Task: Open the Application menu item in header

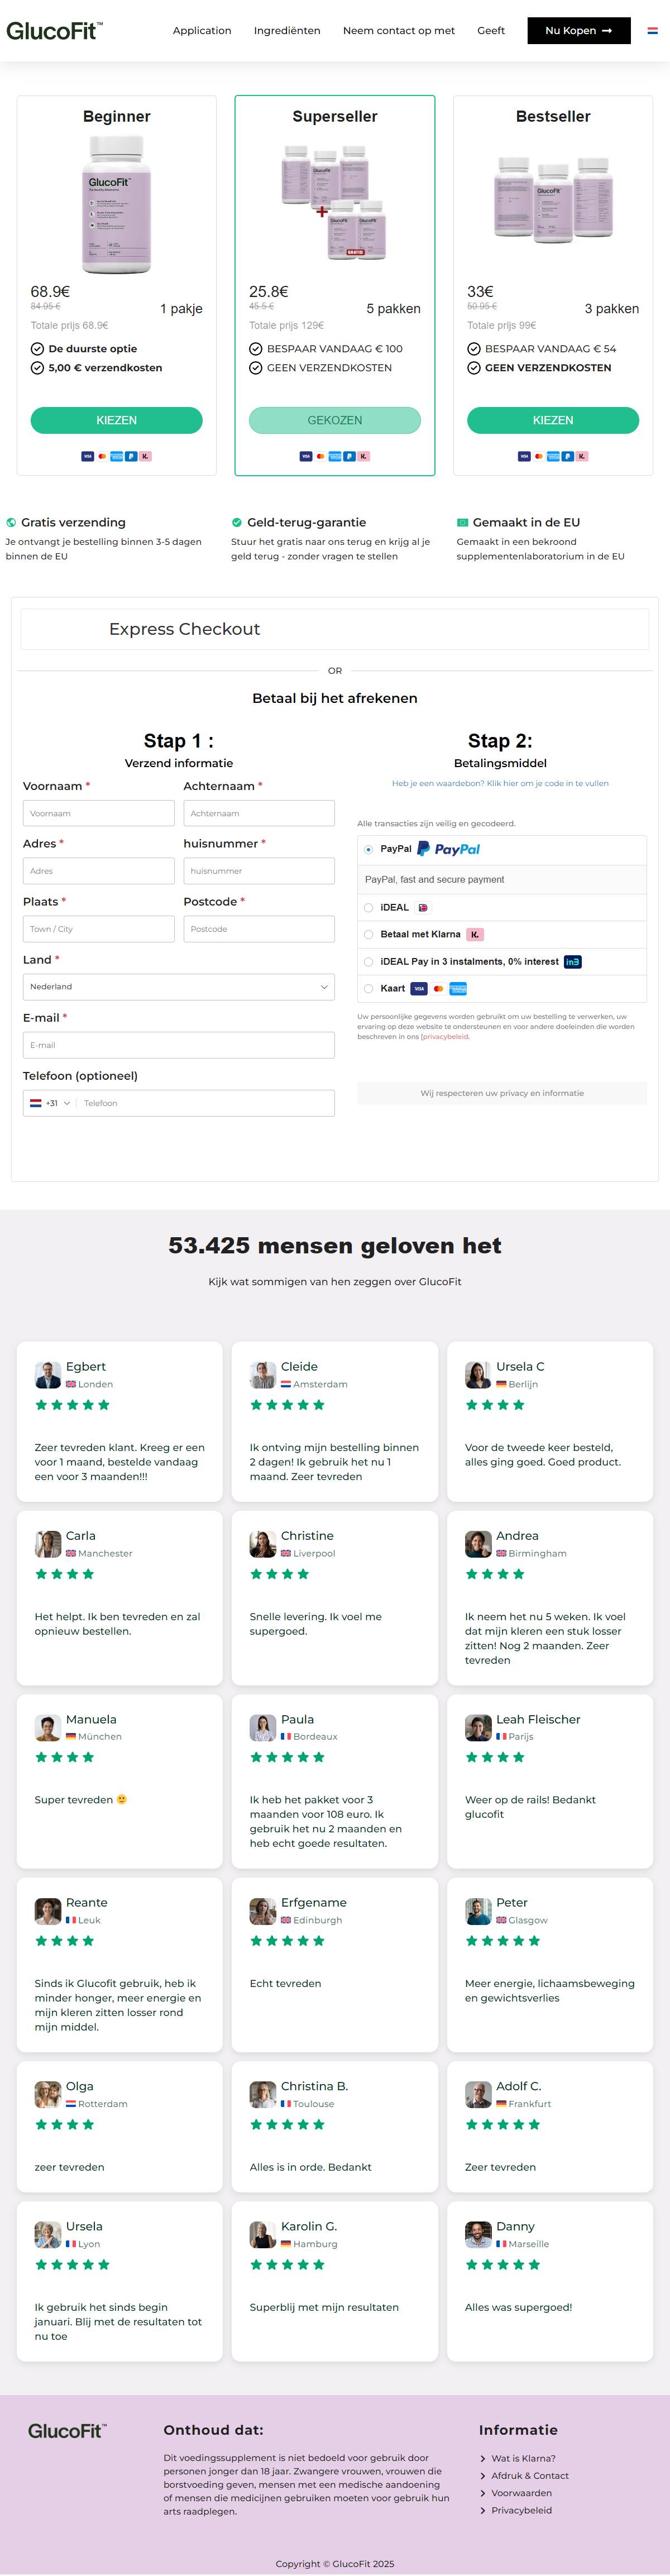Action: (202, 31)
